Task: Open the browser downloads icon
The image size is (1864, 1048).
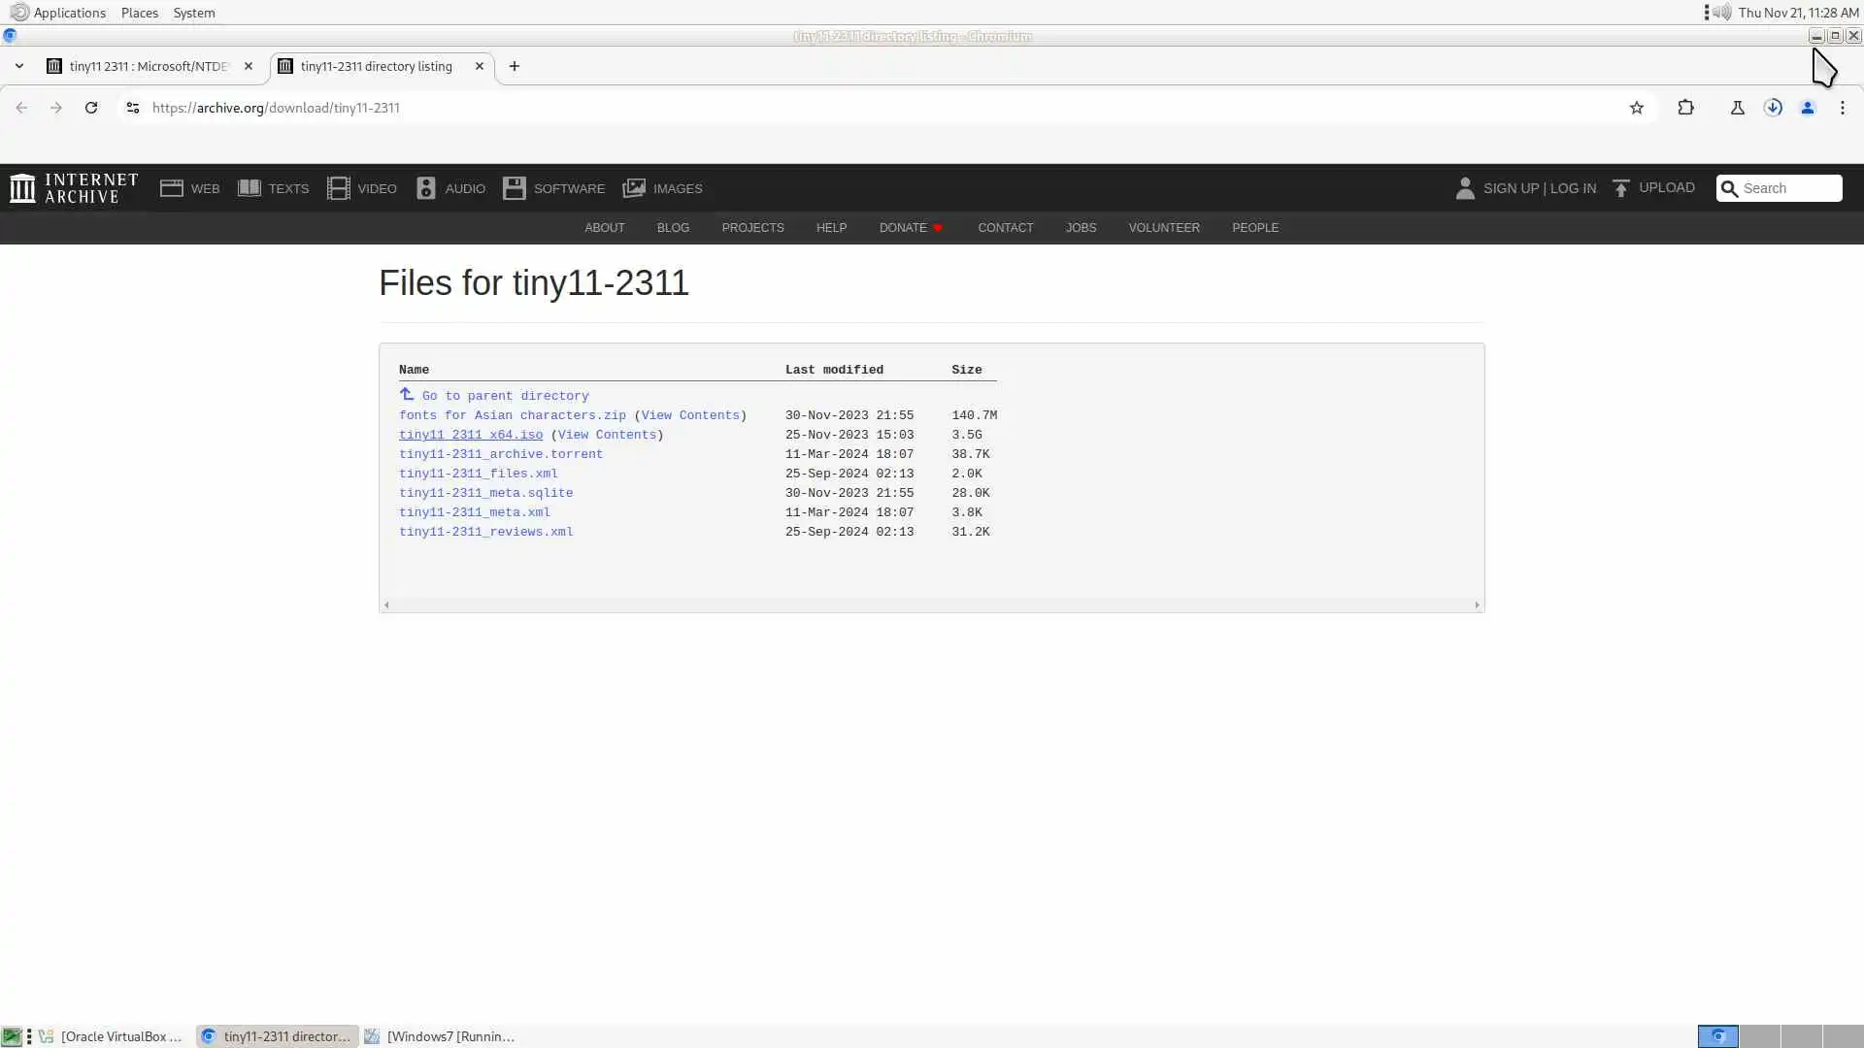Action: (1773, 108)
